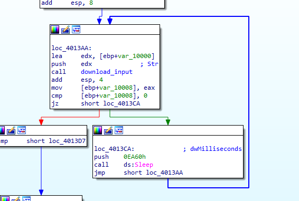This screenshot has height=201, width=299.
Task: Click the lea mnemonic
Action: 57,56
